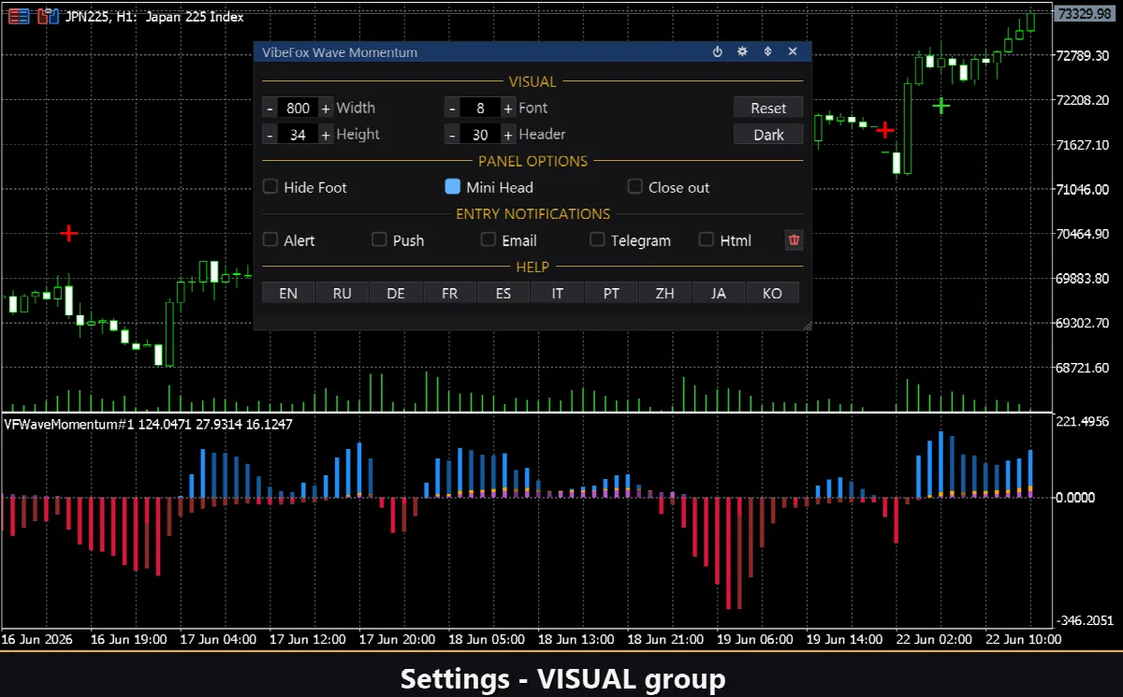This screenshot has height=697, width=1123.
Task: Decrease the Width value
Action: coord(270,109)
